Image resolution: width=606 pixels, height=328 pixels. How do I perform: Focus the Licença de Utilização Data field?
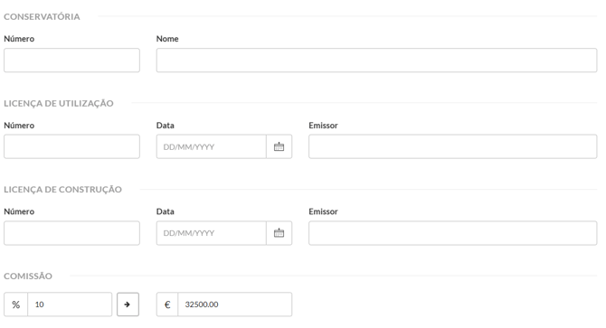212,146
